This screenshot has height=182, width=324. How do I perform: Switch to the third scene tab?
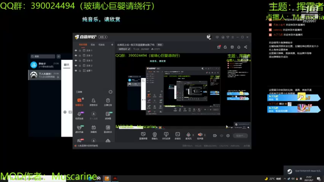[x=102, y=44]
